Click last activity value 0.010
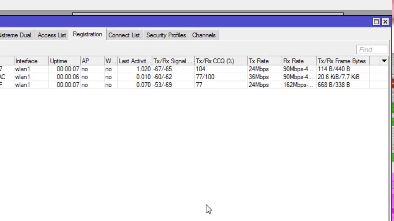The height and width of the screenshot is (221, 394). click(143, 77)
